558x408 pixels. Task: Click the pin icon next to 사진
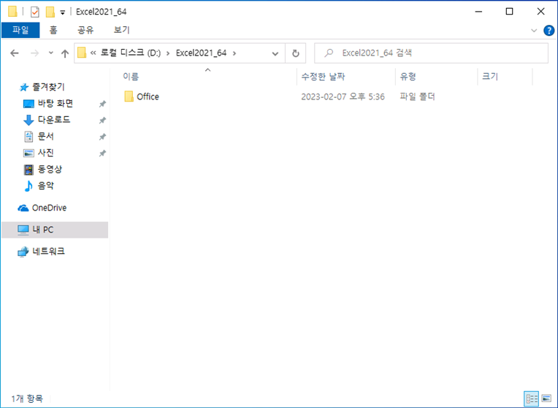tap(102, 153)
